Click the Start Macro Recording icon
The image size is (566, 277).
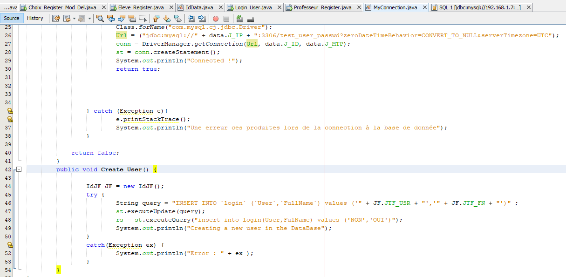[x=215, y=19]
